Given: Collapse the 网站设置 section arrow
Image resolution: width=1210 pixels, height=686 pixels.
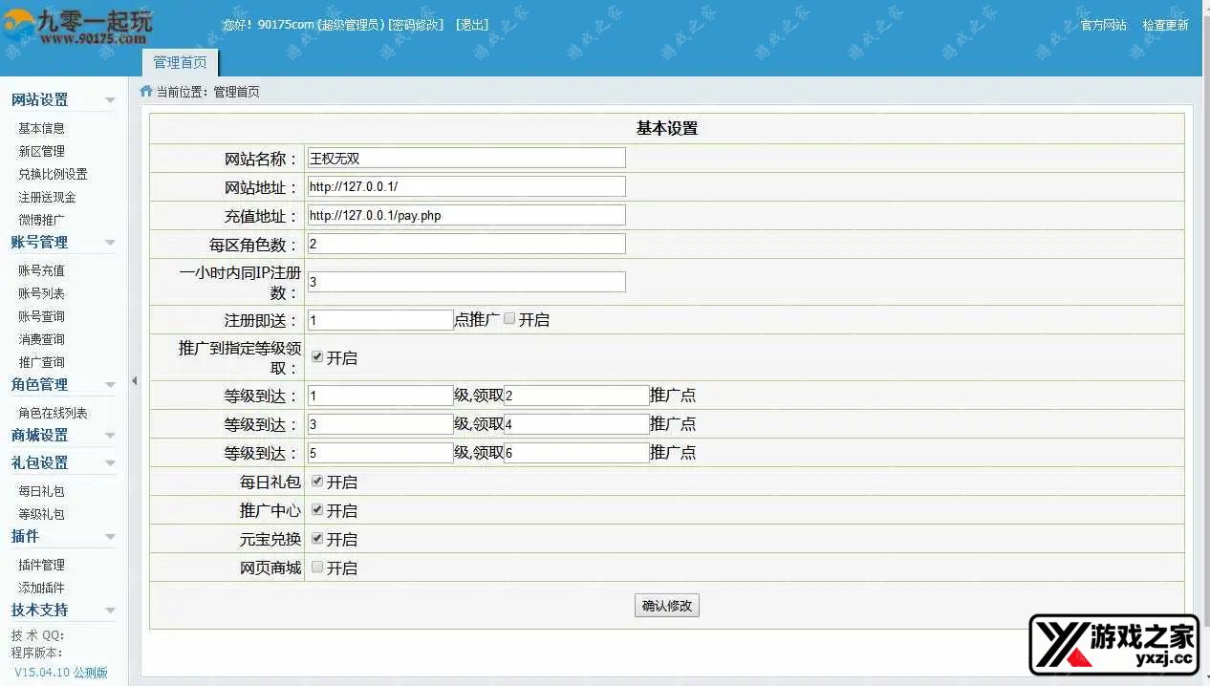Looking at the screenshot, I should click(110, 100).
